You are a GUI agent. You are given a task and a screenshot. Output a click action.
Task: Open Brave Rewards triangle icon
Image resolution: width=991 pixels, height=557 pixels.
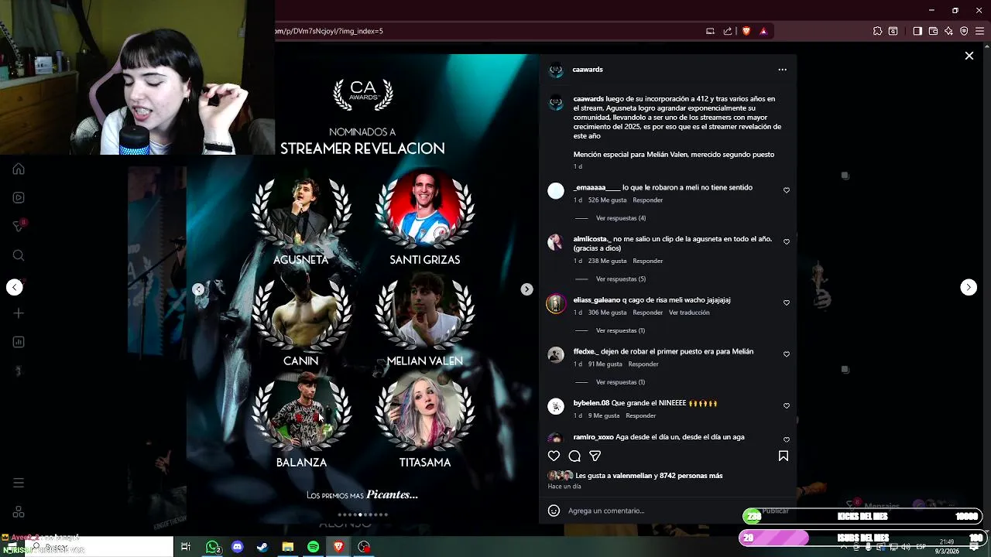(x=763, y=31)
